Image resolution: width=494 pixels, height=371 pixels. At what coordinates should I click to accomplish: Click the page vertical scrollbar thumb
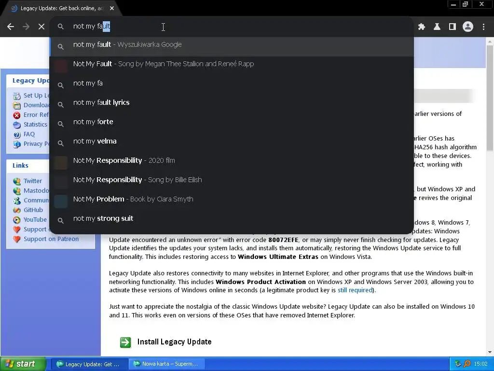coord(490,98)
